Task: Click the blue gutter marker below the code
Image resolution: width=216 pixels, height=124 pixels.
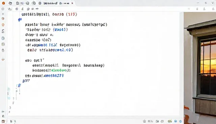Action: tap(19, 86)
